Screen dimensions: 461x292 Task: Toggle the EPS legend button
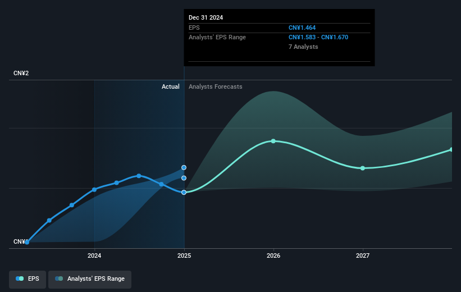(x=28, y=279)
